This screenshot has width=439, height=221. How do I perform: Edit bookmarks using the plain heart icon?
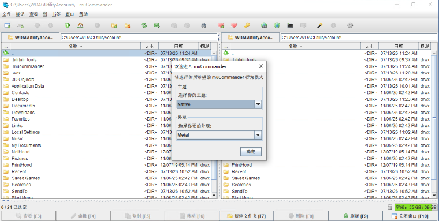click(234, 25)
